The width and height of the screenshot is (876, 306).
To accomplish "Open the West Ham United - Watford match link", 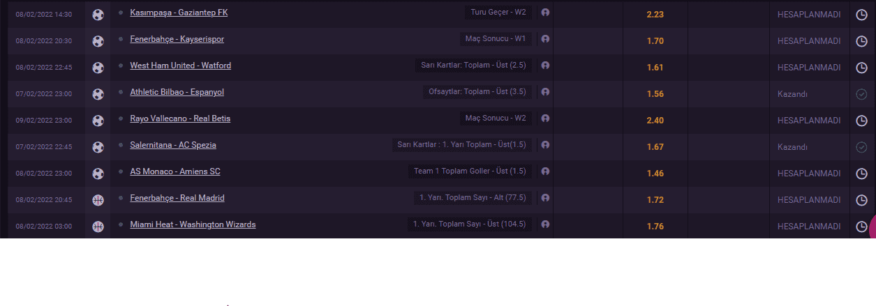I will pos(180,66).
